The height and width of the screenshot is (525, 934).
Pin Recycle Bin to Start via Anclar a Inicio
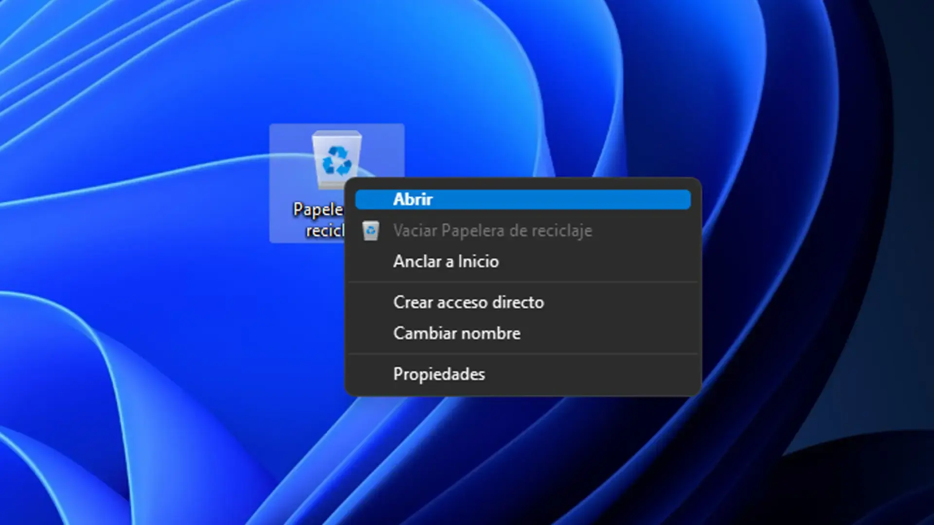pyautogui.click(x=446, y=262)
